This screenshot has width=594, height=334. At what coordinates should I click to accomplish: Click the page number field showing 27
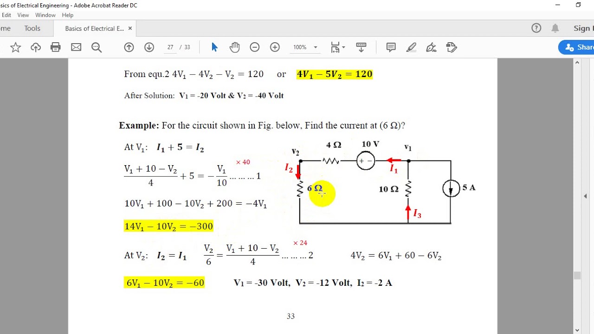pos(170,47)
